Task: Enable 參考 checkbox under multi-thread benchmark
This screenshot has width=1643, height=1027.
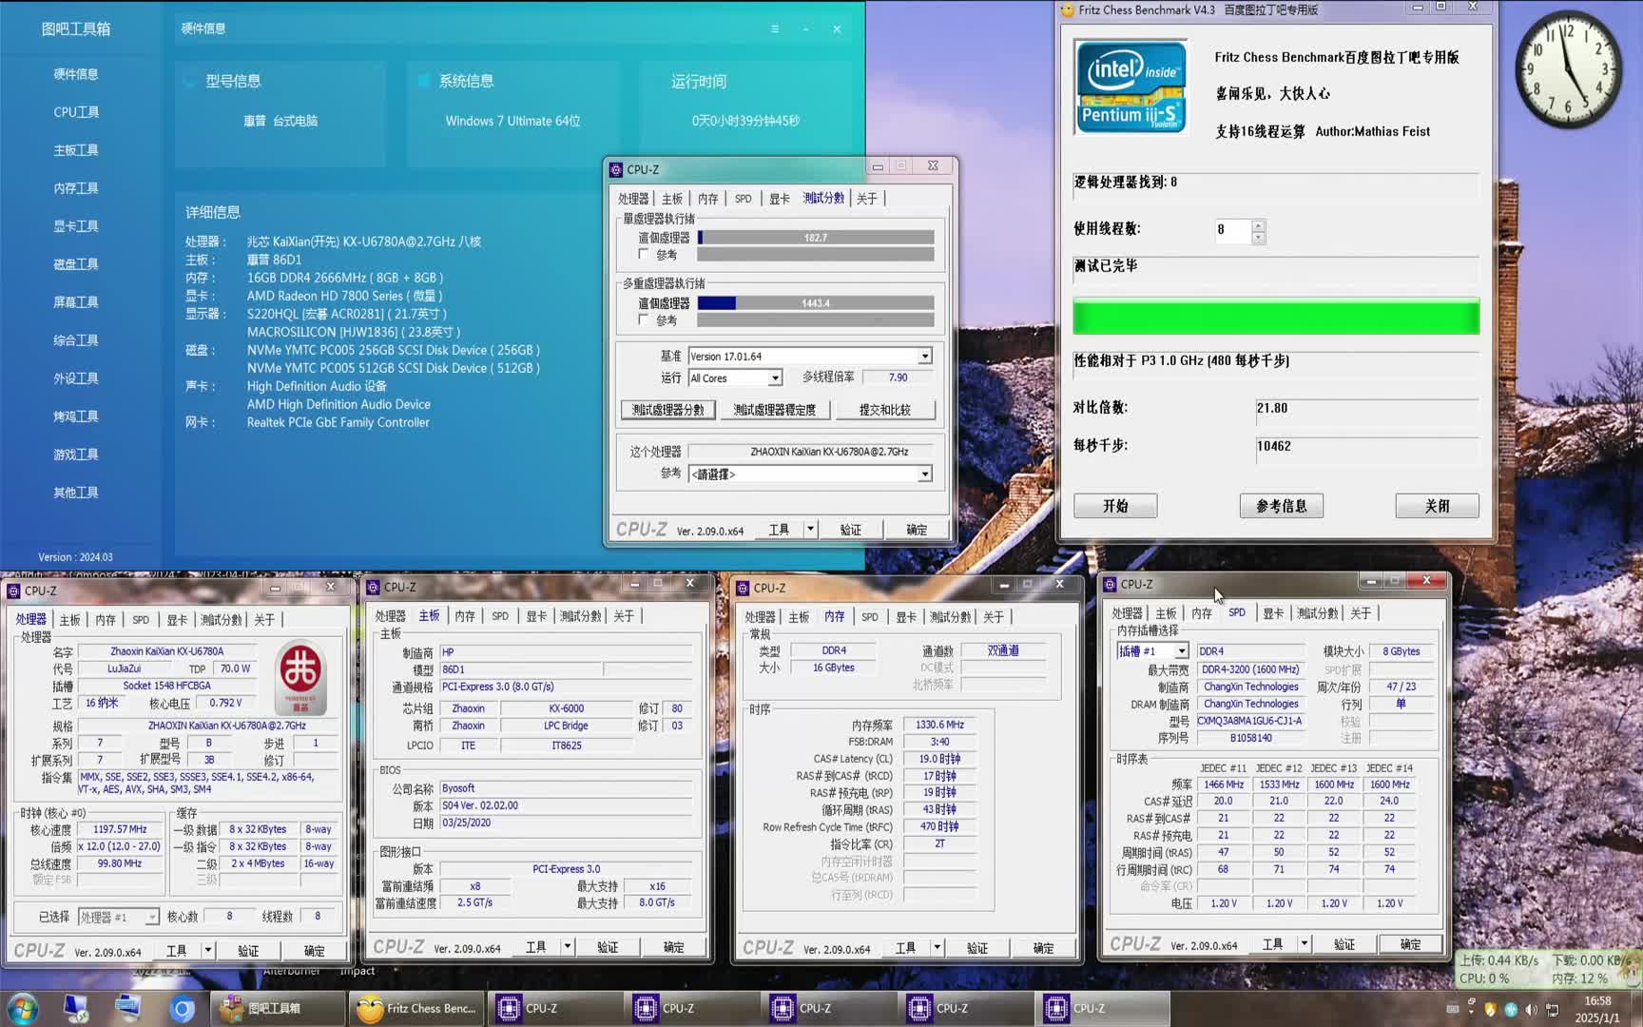Action: (x=645, y=320)
